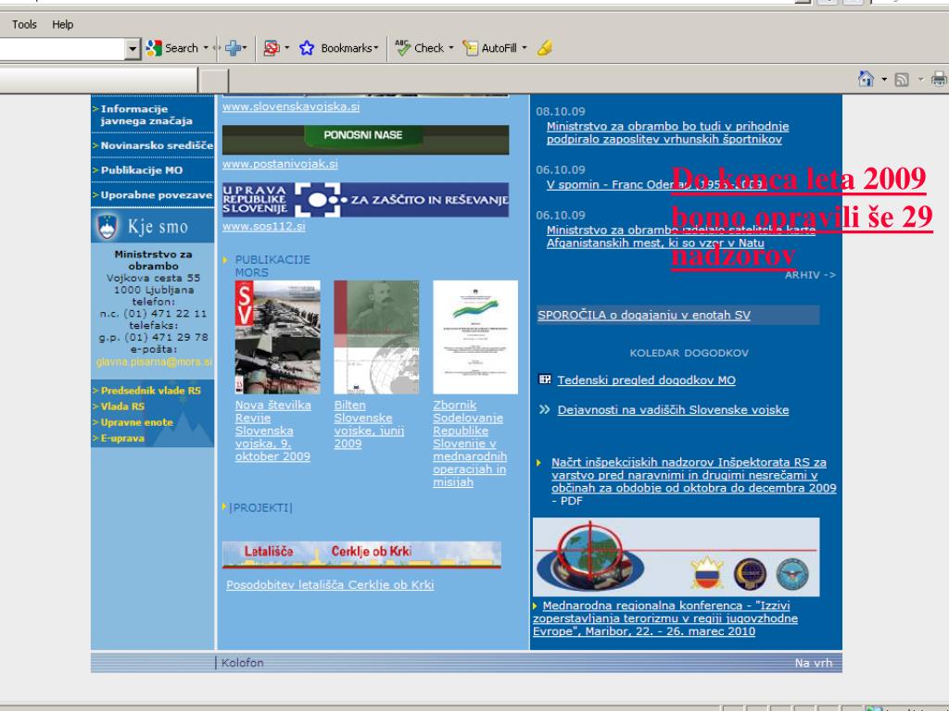Open the Tools menu
Viewport: 949px width, 711px height.
click(24, 25)
